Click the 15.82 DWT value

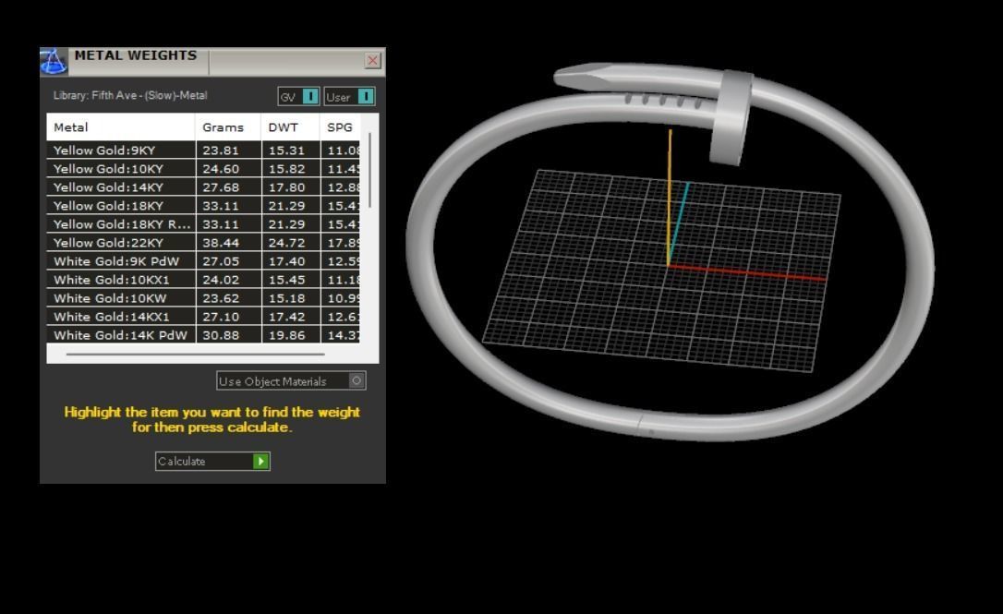point(286,169)
